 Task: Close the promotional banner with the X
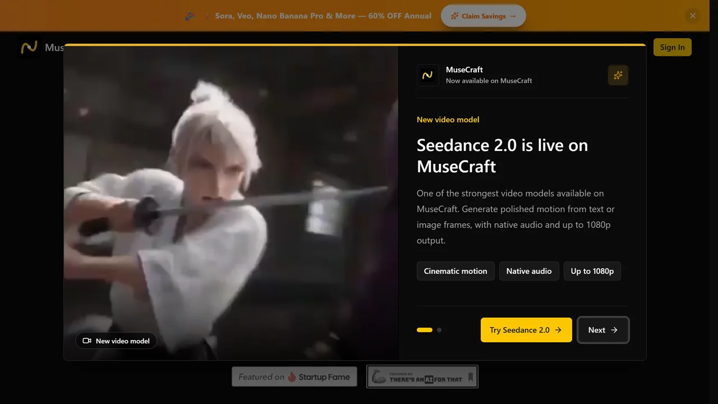pos(693,16)
